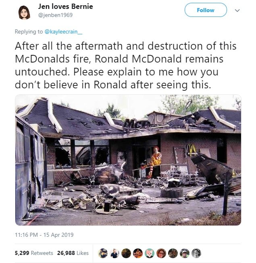
Task: Click the first liker avatar
Action: [x=103, y=253]
